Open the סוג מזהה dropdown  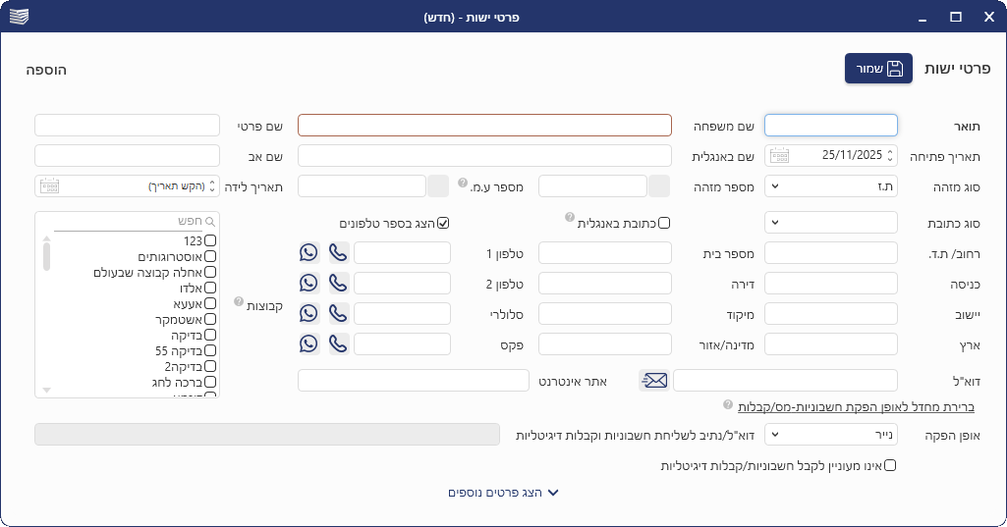(x=830, y=185)
